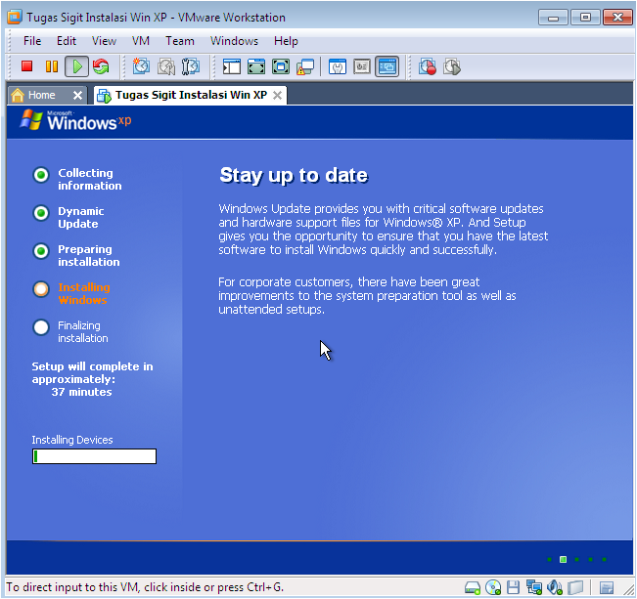Viewport: 637px width, 599px height.
Task: Click the Collecting information step indicator
Action: (x=41, y=175)
